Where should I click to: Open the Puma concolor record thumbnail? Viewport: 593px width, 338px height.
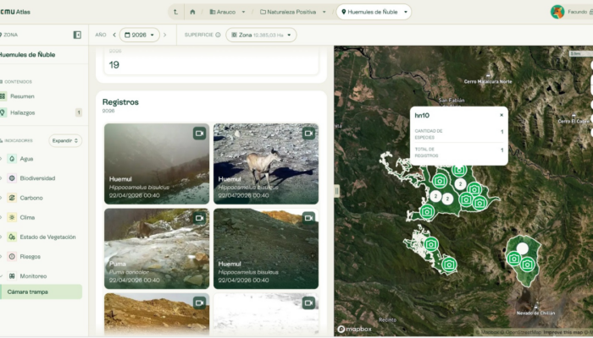click(x=157, y=248)
